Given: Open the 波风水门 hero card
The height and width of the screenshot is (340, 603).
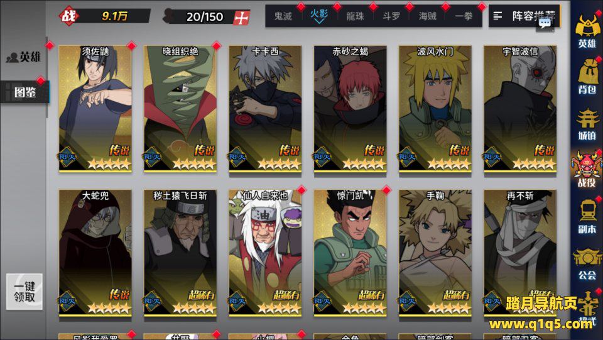Looking at the screenshot, I should click(435, 109).
